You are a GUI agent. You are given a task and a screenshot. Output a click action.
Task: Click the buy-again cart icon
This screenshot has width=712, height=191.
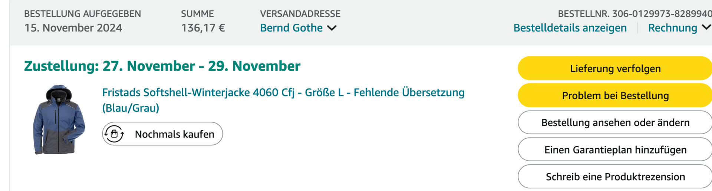pos(114,134)
